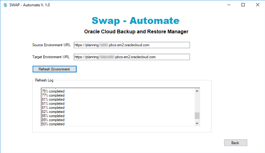Go back with the Back button
Screen dimensions: 265x153
[235, 143]
